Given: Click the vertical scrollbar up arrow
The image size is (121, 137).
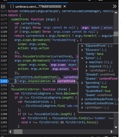Looking at the screenshot, I should coord(116,13).
